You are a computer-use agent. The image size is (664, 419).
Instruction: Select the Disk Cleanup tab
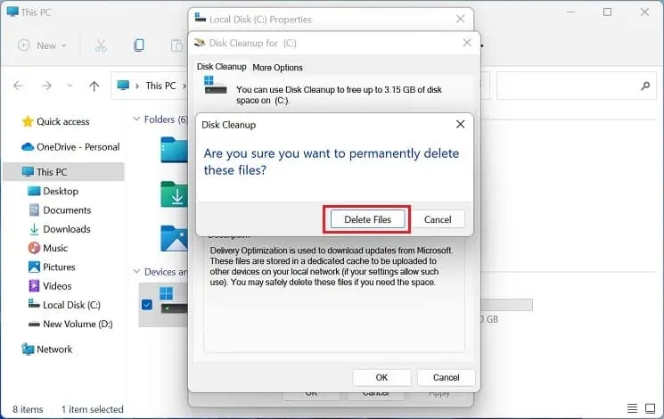coord(221,67)
